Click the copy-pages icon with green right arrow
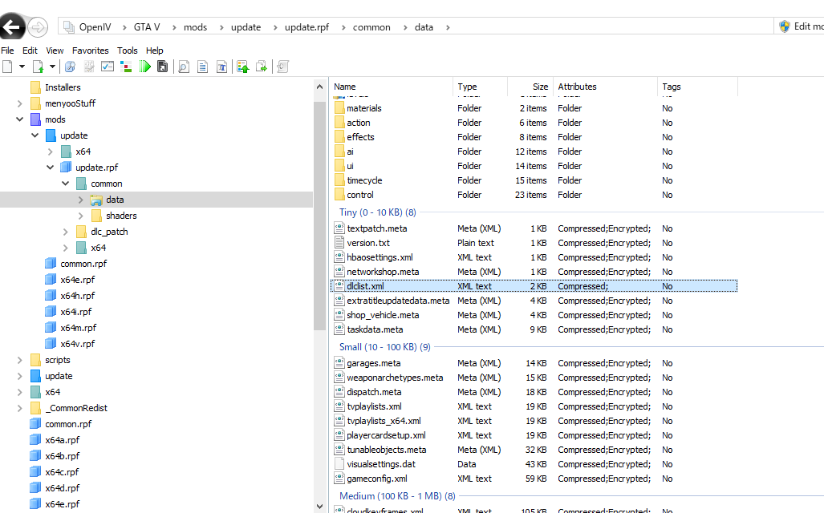The width and height of the screenshot is (824, 513). click(262, 67)
